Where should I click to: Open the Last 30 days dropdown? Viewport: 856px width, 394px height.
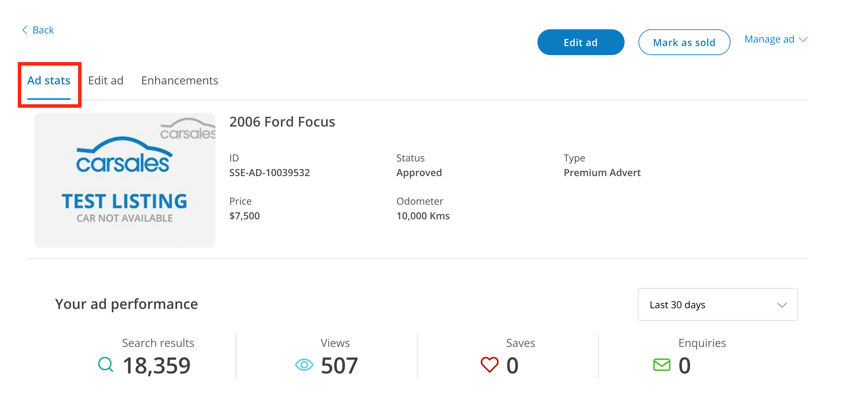click(x=718, y=304)
